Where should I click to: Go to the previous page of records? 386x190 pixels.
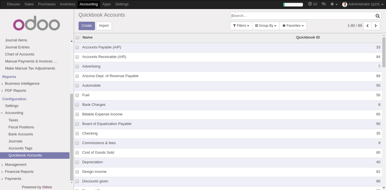[367, 26]
